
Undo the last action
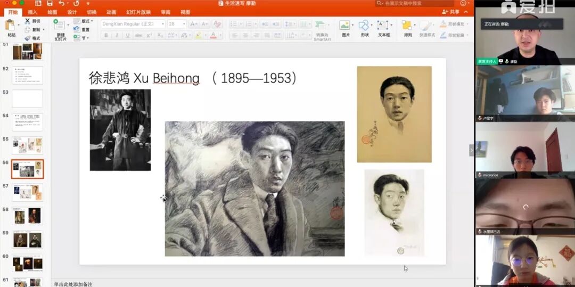click(x=61, y=3)
